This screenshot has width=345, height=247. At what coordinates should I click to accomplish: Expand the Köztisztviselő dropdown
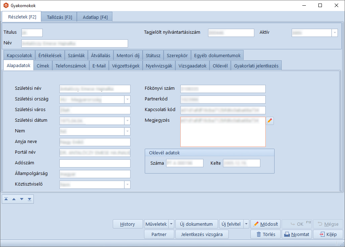(127, 185)
